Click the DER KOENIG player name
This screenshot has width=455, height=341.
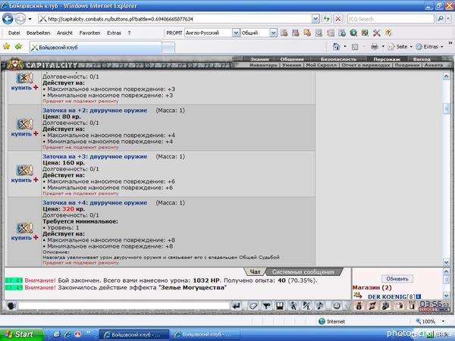[387, 296]
